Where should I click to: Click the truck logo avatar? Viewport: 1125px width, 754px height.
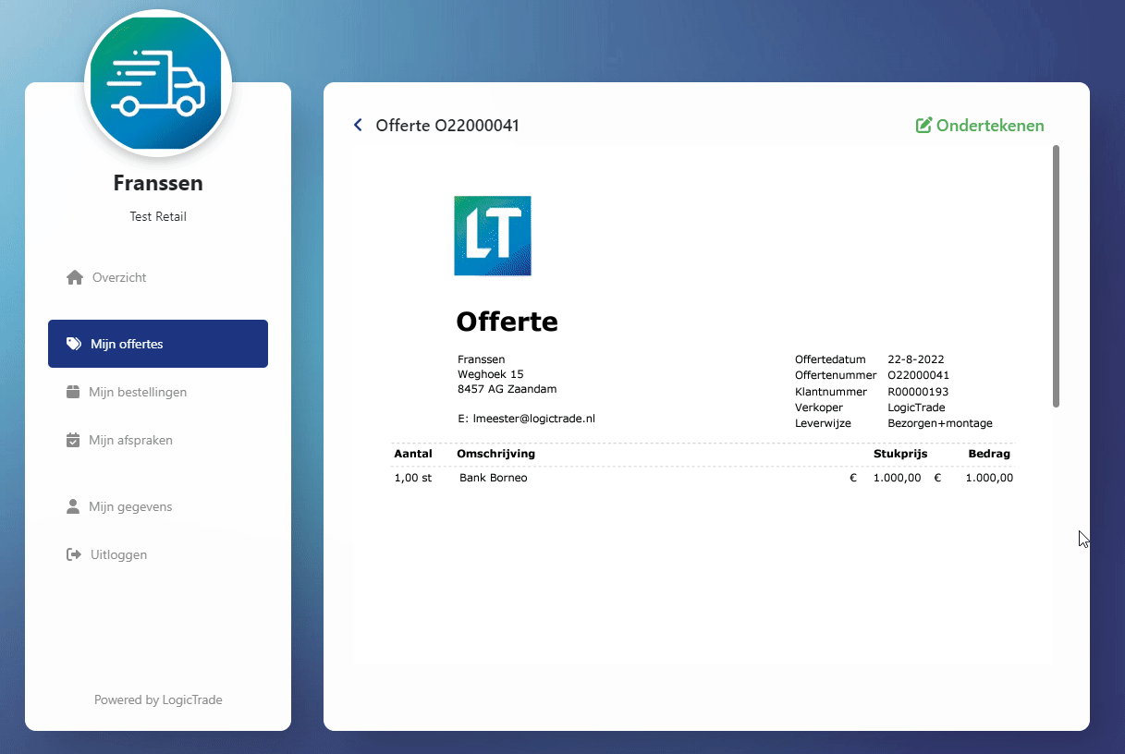[x=158, y=82]
